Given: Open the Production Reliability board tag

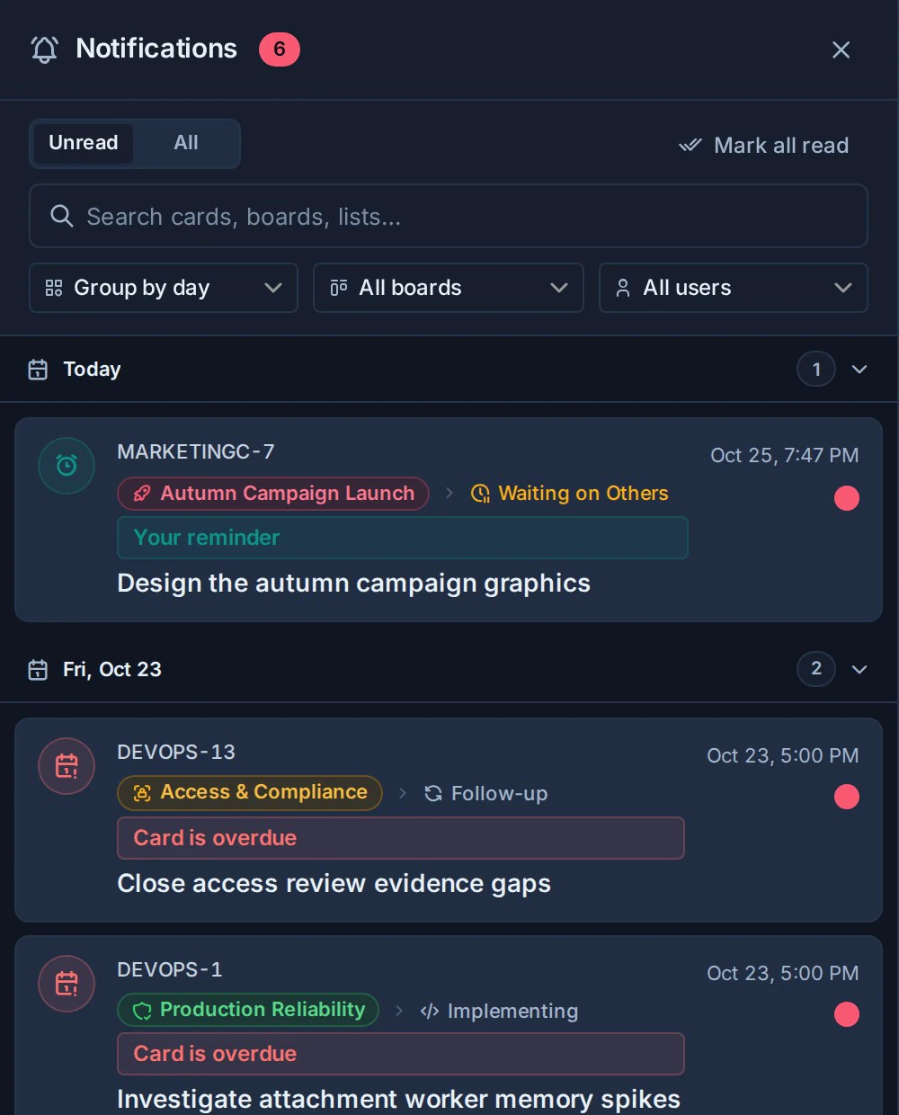Looking at the screenshot, I should click(248, 1010).
